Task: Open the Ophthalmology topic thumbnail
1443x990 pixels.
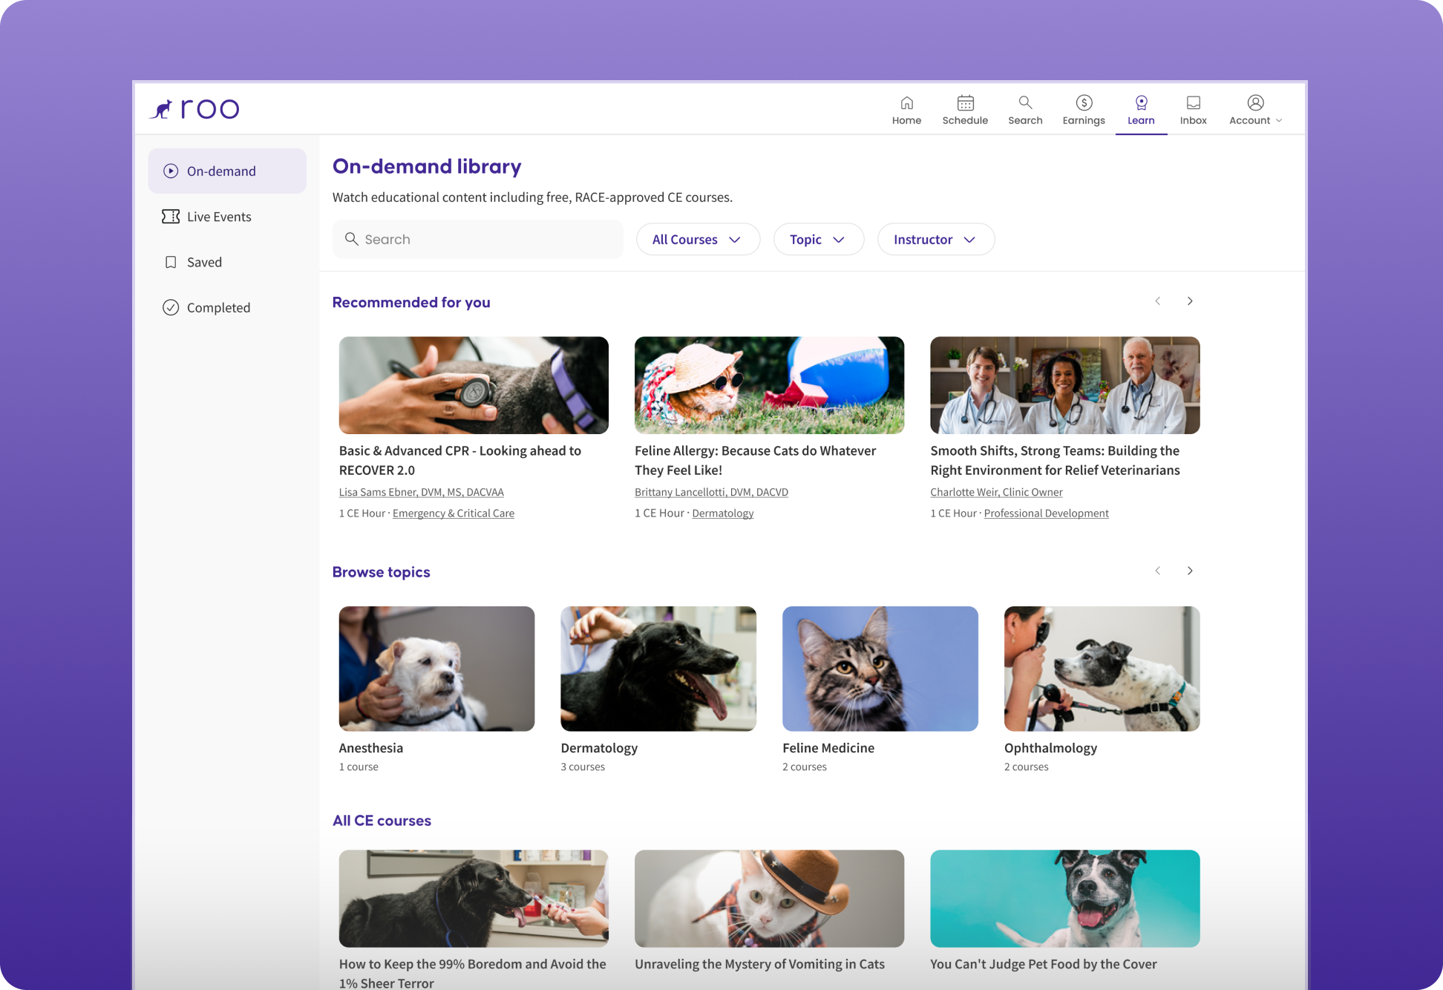Action: [x=1102, y=669]
